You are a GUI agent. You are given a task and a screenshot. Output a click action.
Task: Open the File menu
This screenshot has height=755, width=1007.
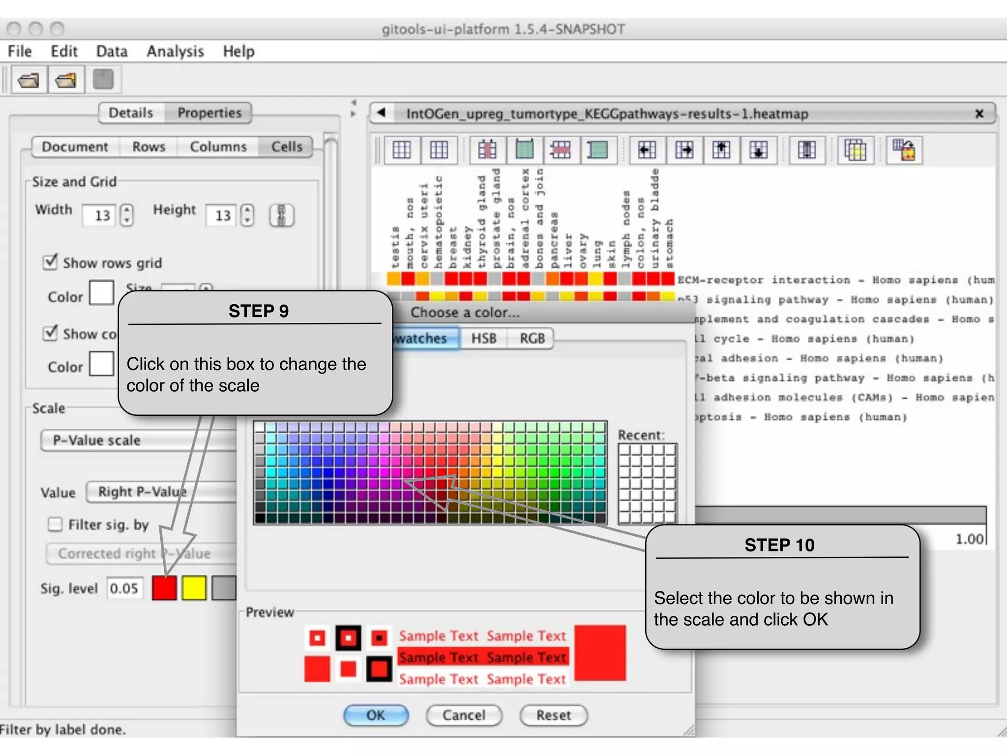tap(20, 51)
